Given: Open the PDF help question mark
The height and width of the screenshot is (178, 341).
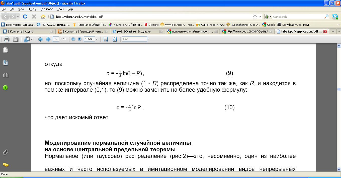Looking at the screenshot, I should pyautogui.click(x=5, y=87).
